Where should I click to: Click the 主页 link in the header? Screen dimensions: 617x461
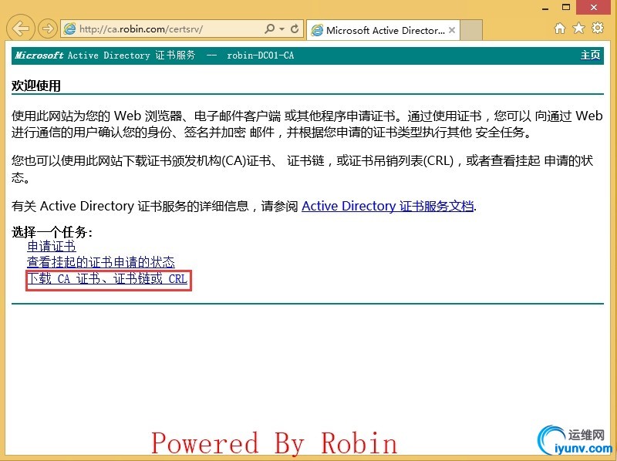(x=591, y=55)
